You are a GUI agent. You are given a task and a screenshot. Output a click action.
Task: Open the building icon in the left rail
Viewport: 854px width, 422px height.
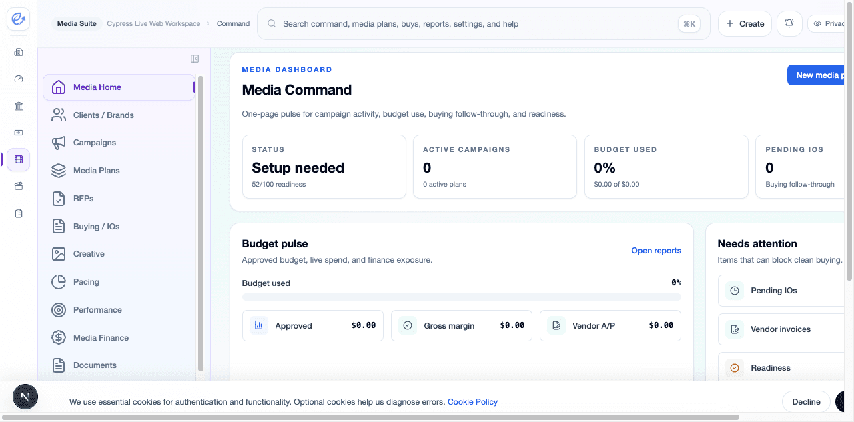(19, 52)
